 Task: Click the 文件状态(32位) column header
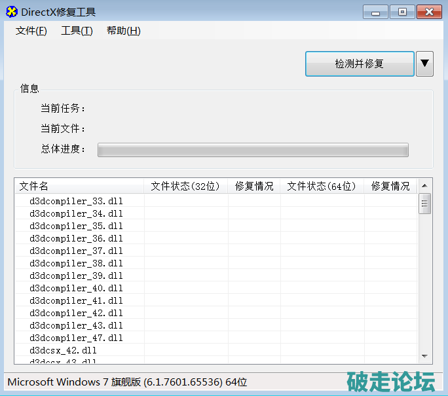coord(185,186)
